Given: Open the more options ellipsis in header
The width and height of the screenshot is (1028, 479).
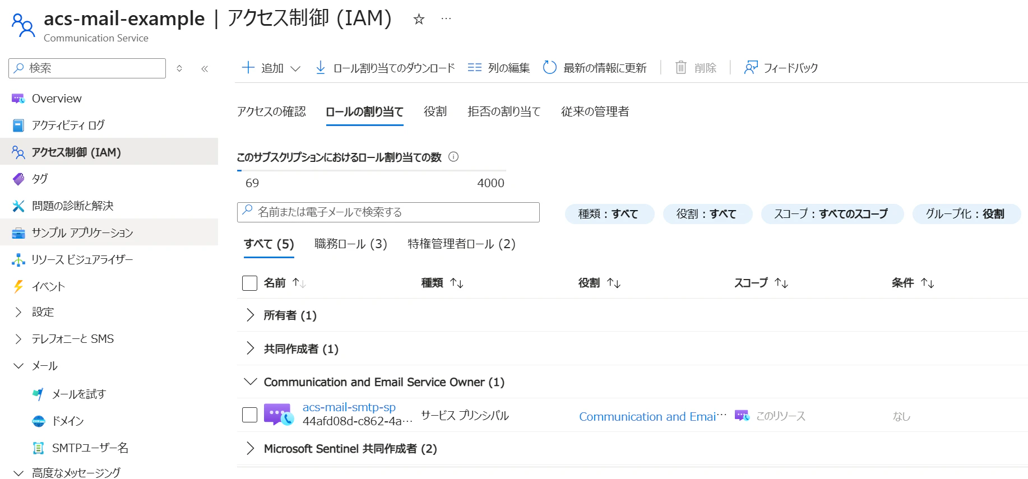Looking at the screenshot, I should pyautogui.click(x=446, y=18).
